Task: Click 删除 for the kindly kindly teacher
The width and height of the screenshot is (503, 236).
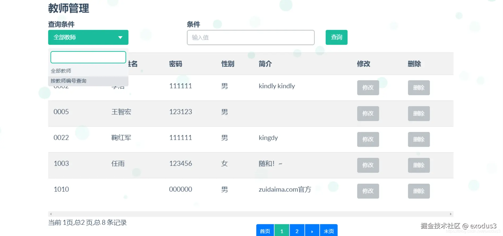Action: 419,88
